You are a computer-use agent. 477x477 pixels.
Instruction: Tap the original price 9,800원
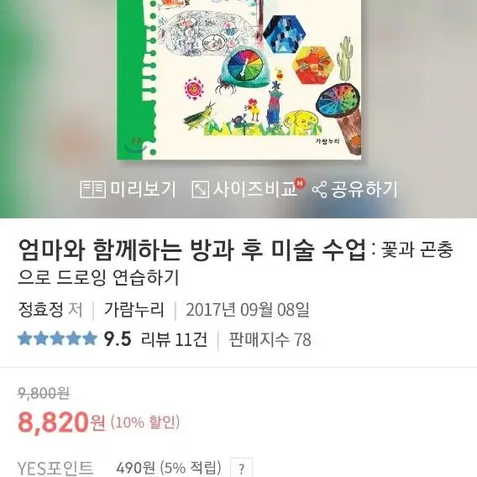pos(44,393)
